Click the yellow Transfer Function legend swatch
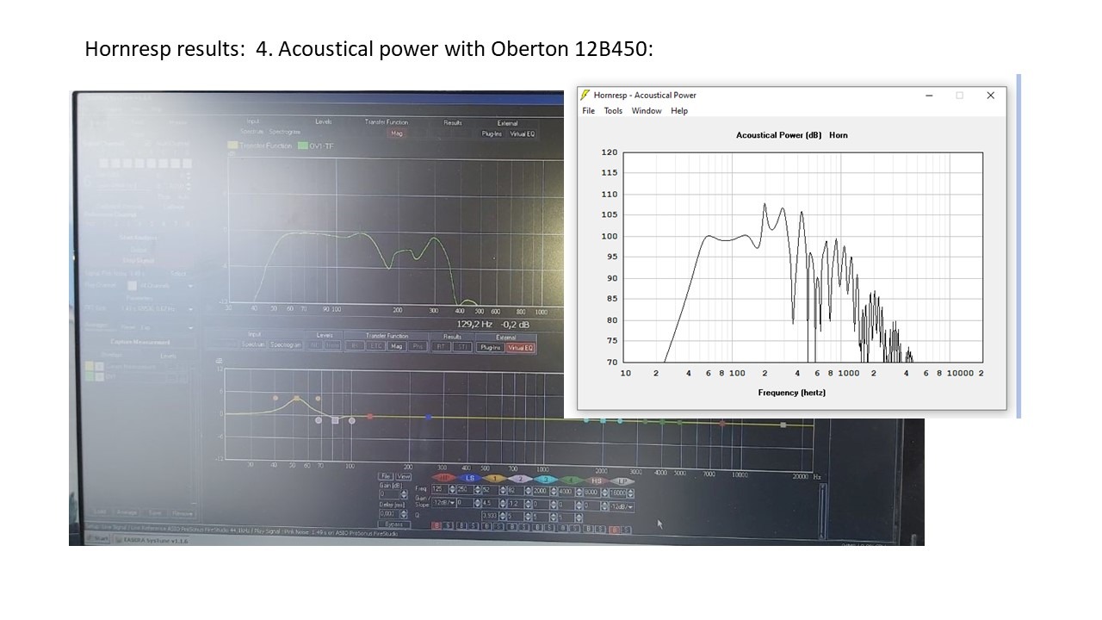Viewport: 1102px width, 620px height. coord(232,146)
